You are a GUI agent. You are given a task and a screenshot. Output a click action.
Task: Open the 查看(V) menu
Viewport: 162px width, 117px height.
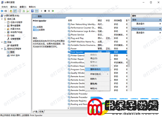click(x=23, y=7)
